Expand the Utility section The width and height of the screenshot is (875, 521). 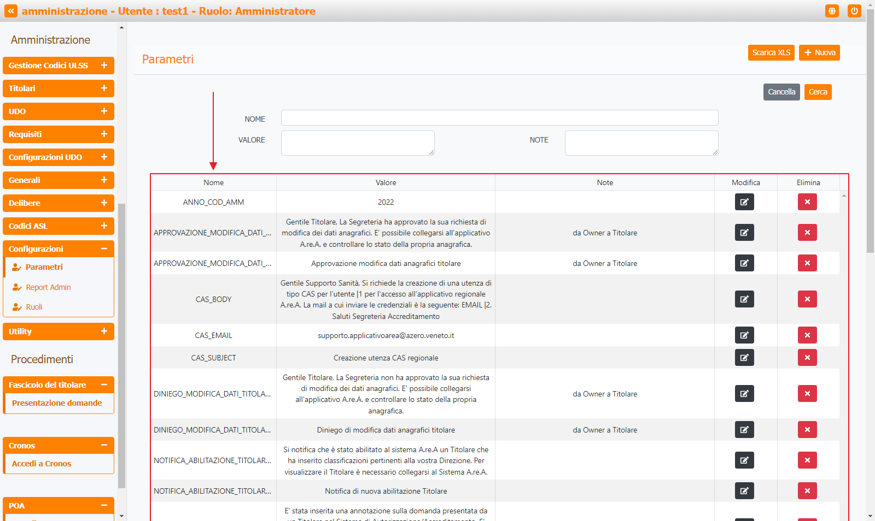(x=104, y=331)
